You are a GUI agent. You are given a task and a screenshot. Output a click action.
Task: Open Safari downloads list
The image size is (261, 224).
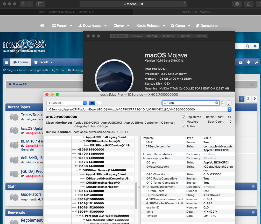(x=237, y=4)
